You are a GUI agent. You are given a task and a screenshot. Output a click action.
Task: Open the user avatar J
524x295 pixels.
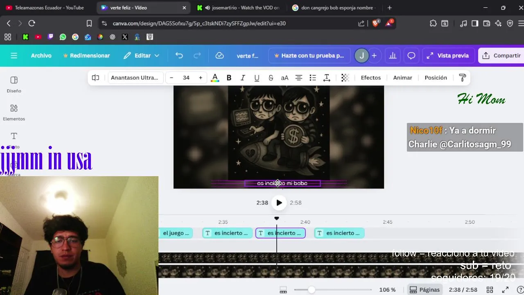[361, 56]
